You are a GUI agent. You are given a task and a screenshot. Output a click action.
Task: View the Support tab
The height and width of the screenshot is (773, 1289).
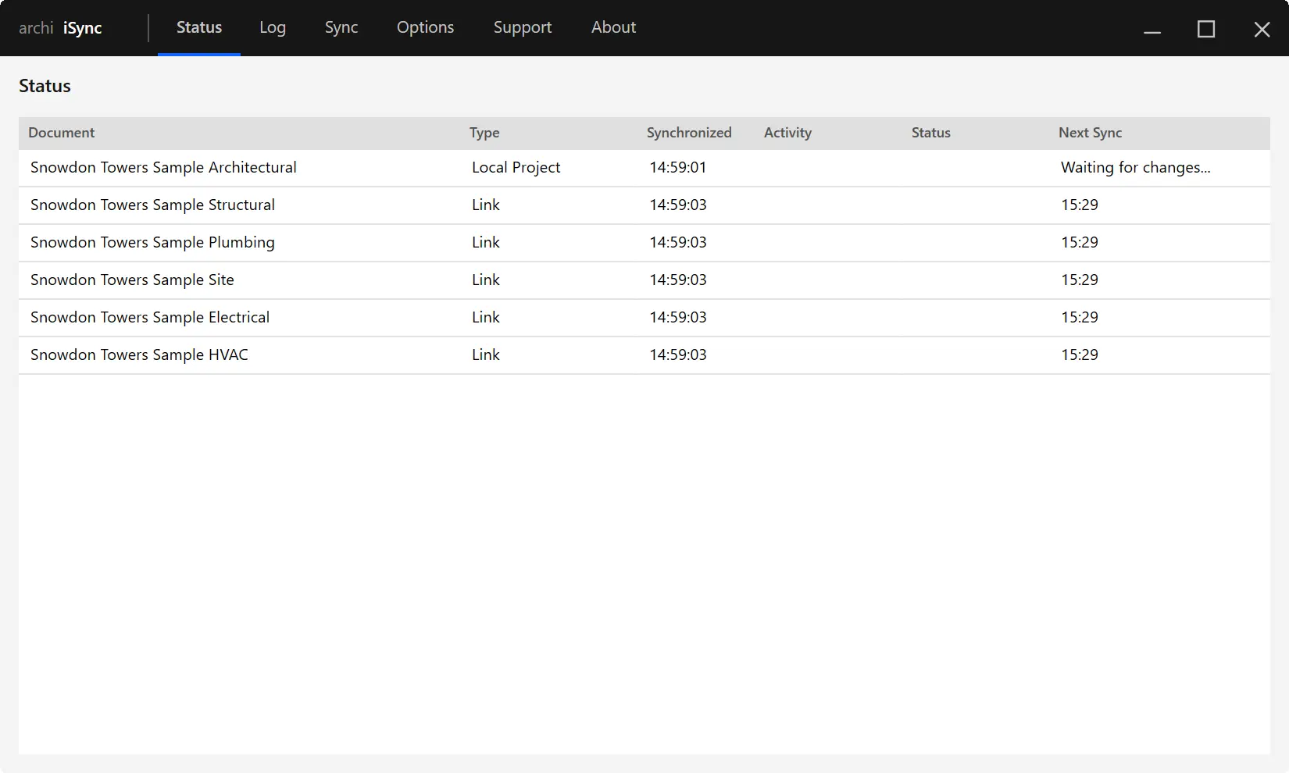[x=522, y=27]
